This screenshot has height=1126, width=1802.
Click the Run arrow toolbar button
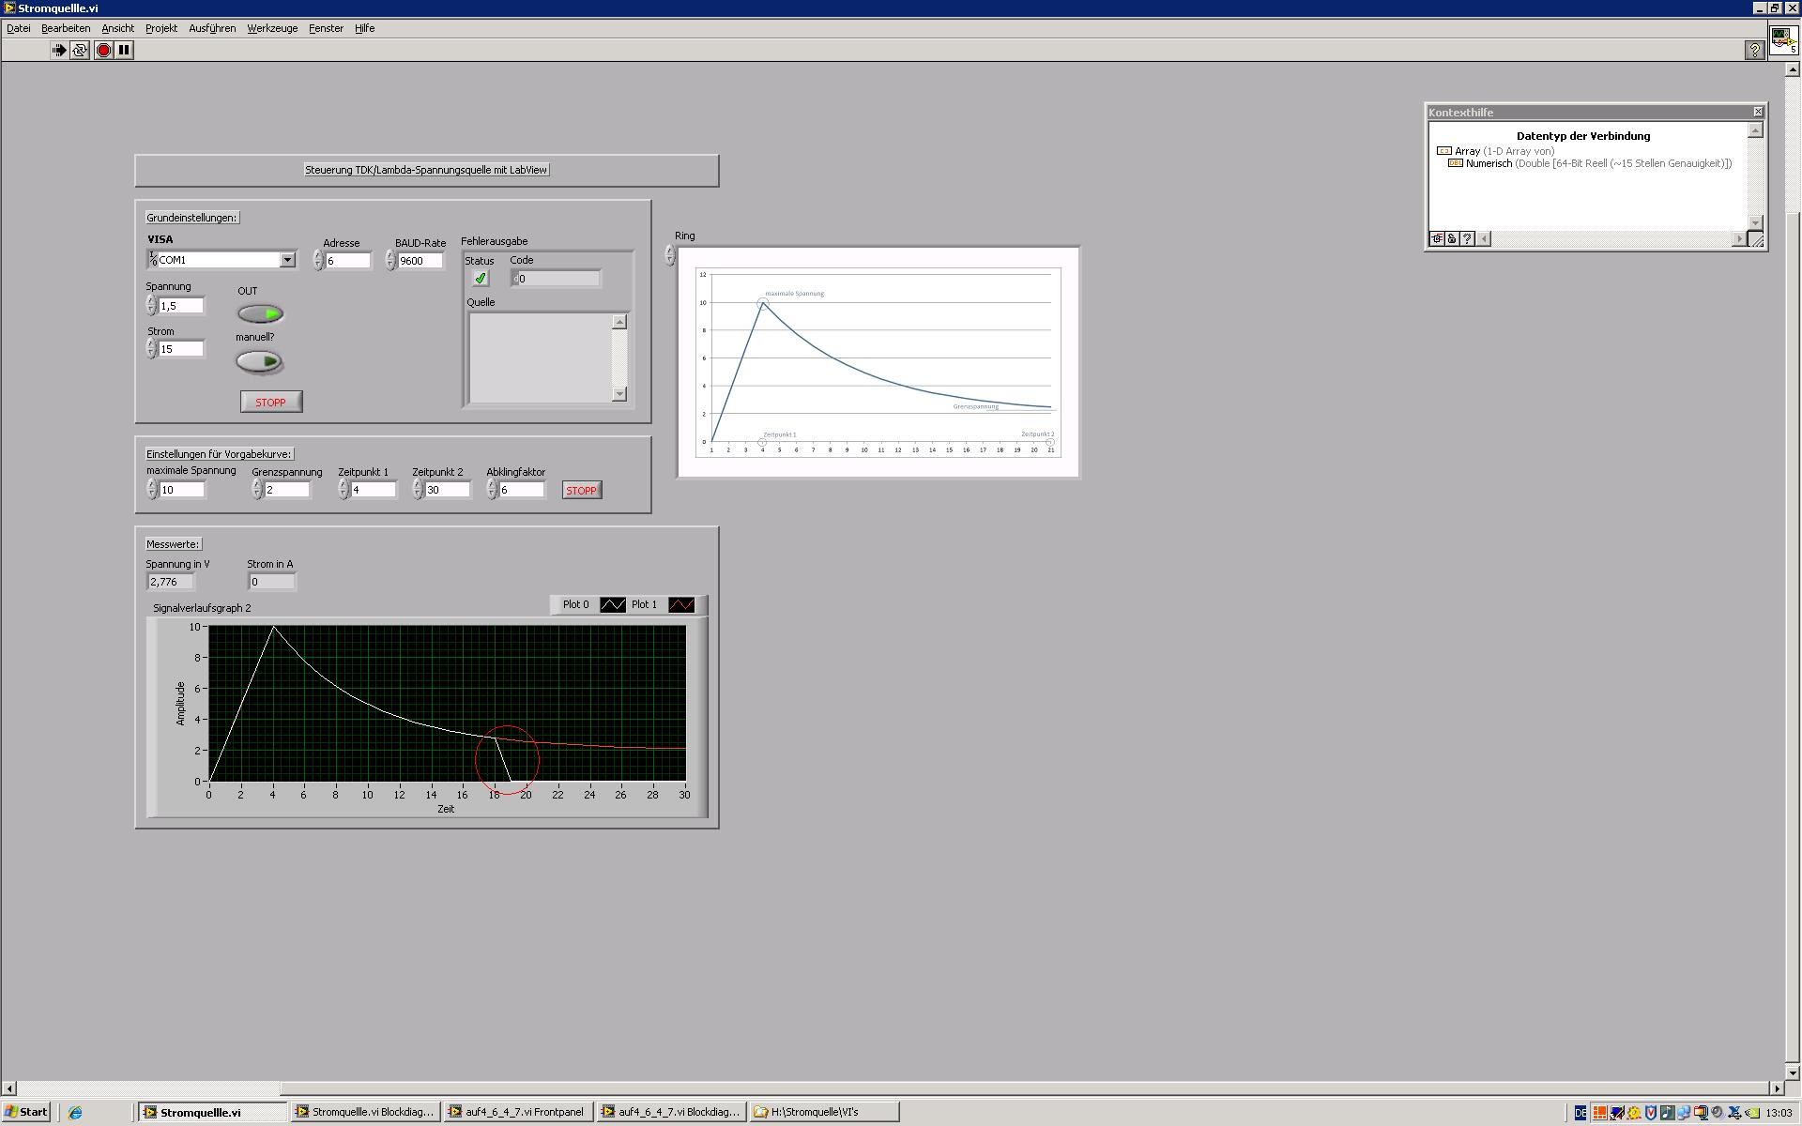[x=59, y=50]
